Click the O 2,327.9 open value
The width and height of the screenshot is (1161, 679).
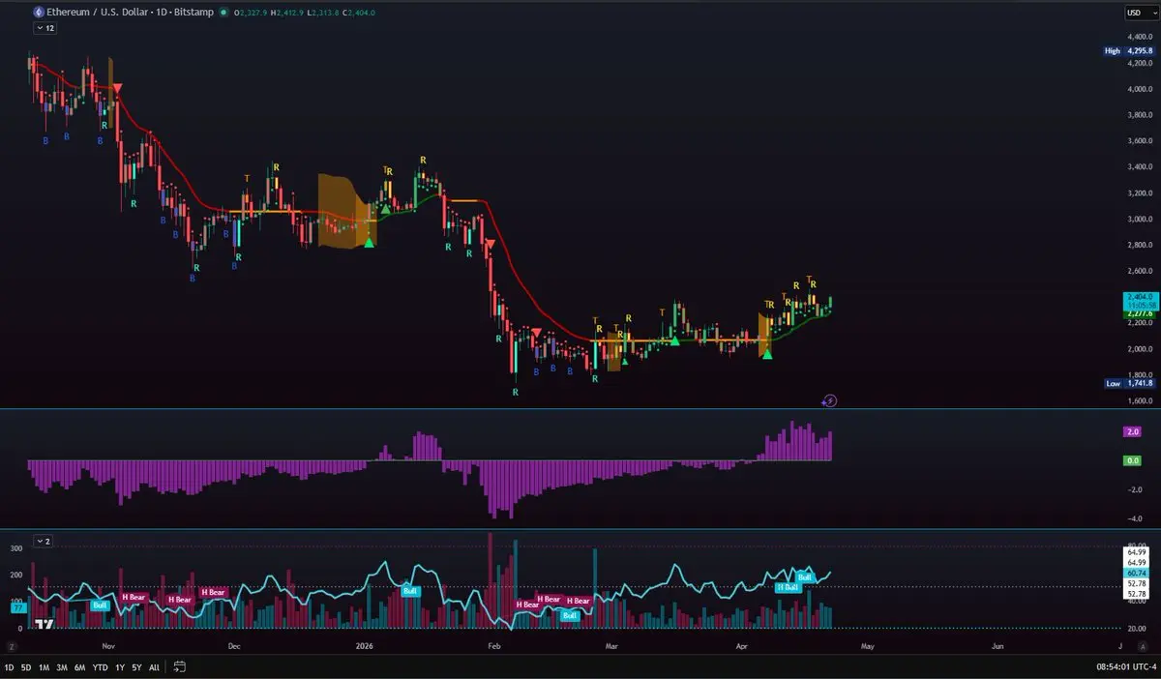251,13
